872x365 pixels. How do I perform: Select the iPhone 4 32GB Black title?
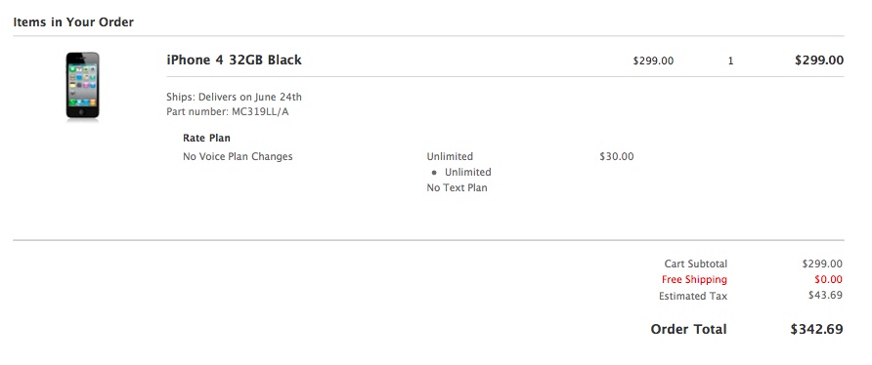234,60
